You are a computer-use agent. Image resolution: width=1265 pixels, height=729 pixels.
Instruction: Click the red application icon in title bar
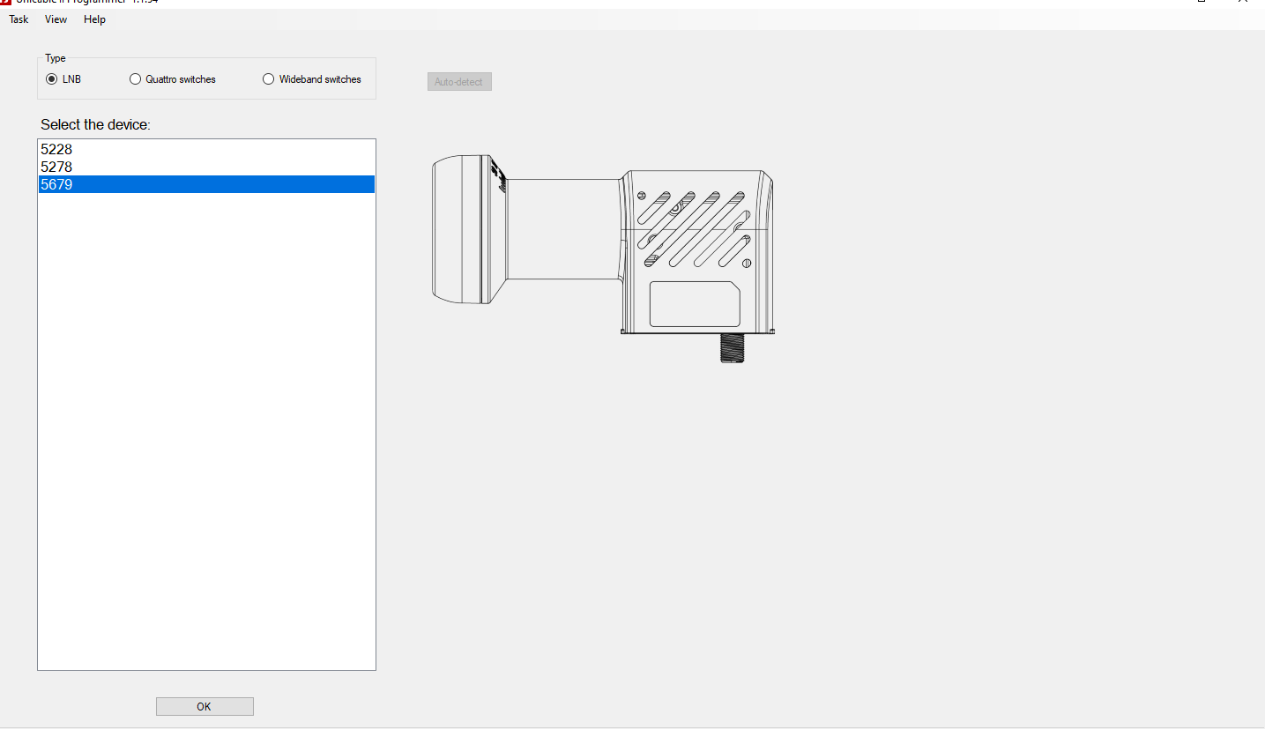[x=5, y=2]
